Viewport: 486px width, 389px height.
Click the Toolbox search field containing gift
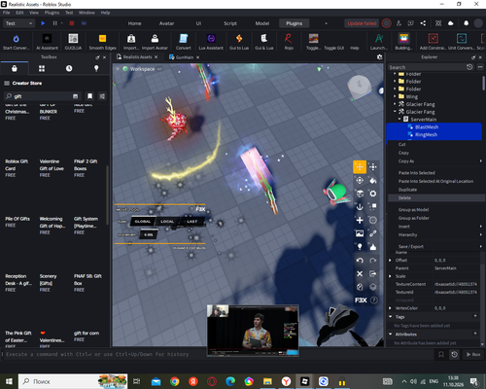tap(42, 96)
